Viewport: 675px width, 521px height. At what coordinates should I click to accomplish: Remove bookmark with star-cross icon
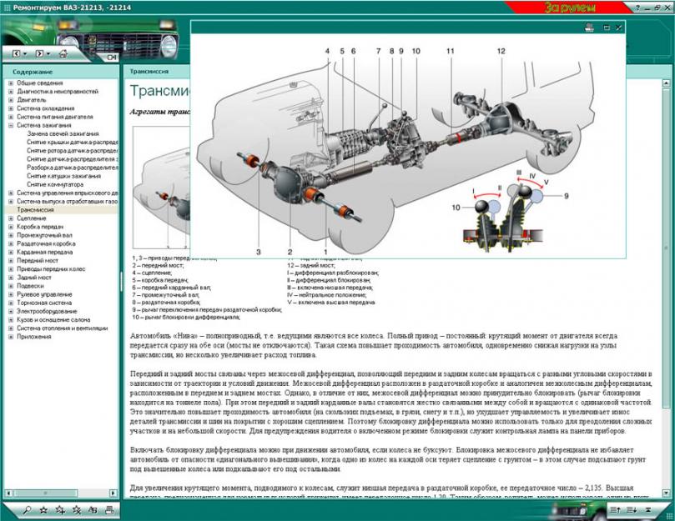tap(77, 510)
